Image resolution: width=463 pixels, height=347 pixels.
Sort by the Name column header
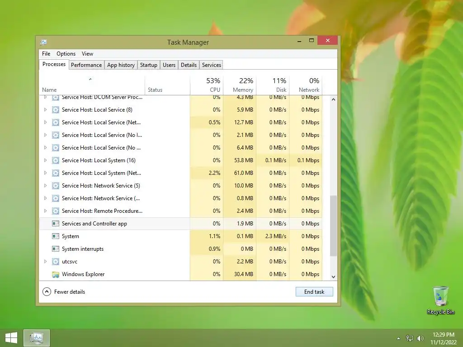[92, 85]
